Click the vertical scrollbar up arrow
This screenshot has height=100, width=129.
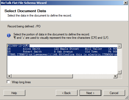click(x=119, y=46)
